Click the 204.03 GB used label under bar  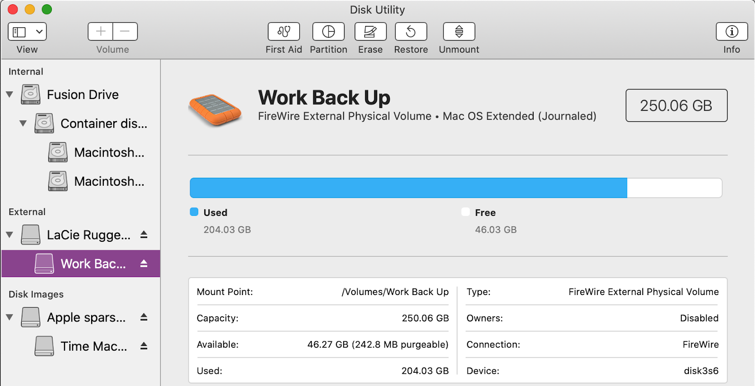pos(227,230)
